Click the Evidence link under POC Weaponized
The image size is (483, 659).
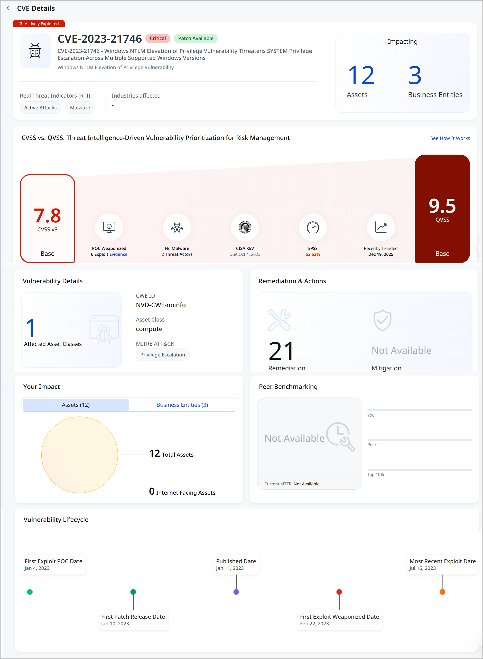click(118, 254)
